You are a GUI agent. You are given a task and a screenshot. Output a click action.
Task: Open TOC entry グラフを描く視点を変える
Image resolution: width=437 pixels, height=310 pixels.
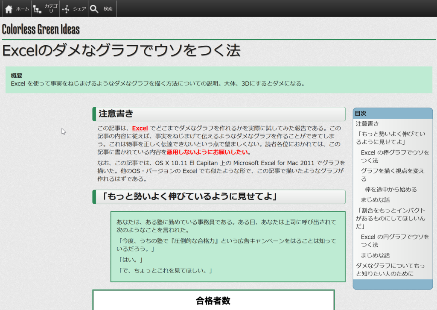(393, 175)
